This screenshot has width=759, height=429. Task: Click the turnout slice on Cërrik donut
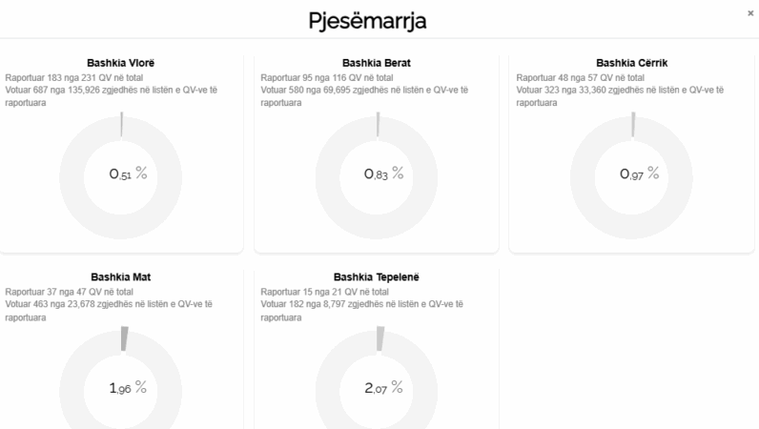[633, 125]
